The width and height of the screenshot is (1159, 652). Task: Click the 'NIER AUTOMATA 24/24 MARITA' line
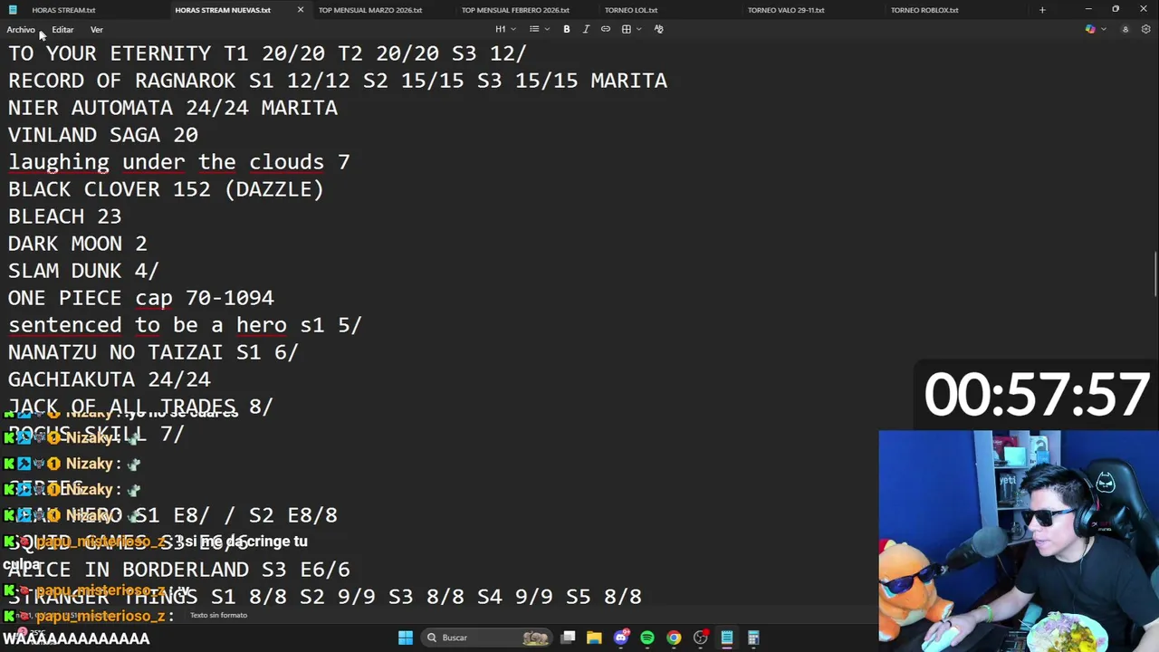tap(173, 108)
